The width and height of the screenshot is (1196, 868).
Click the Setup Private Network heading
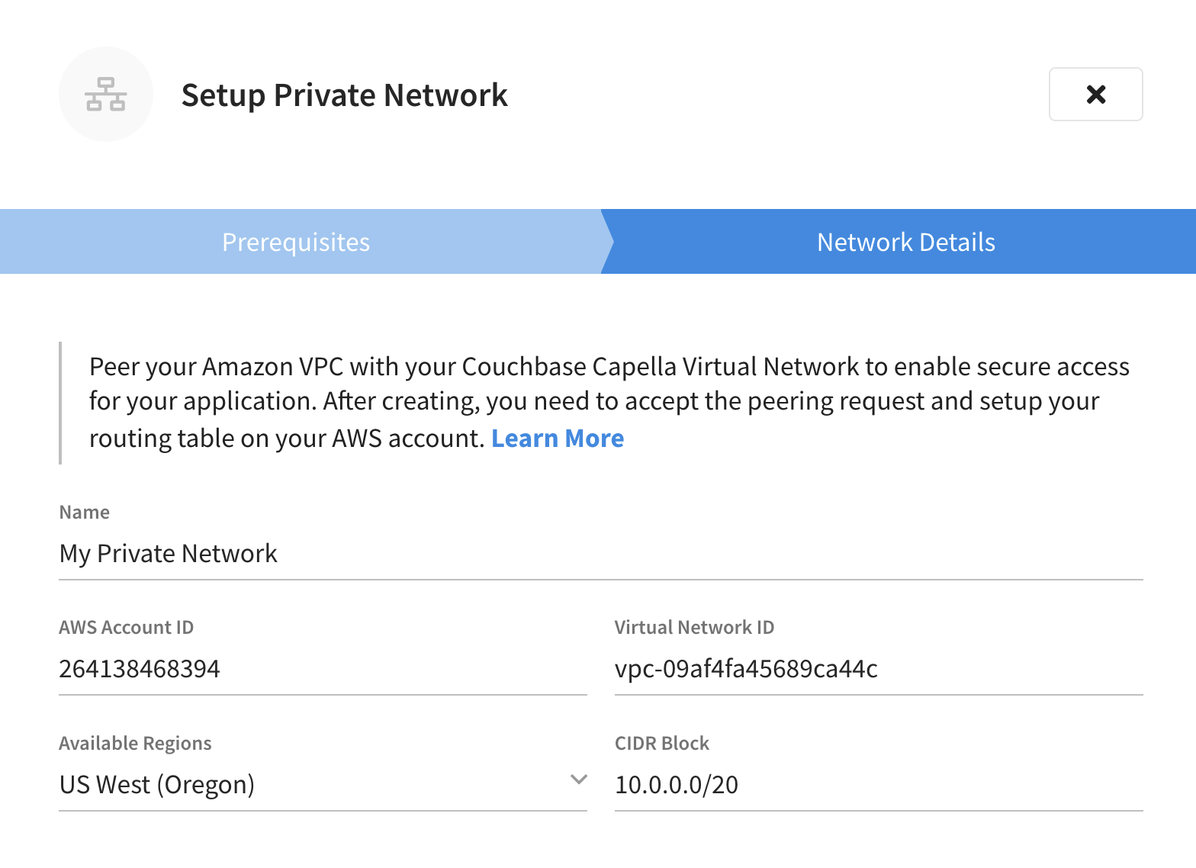(344, 95)
